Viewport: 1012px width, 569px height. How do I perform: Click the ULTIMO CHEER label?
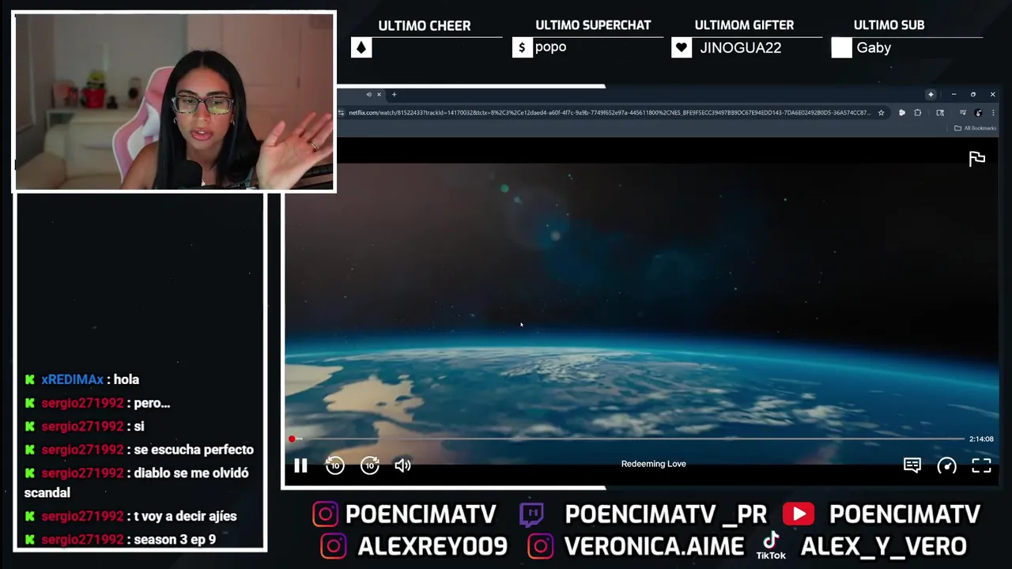424,25
